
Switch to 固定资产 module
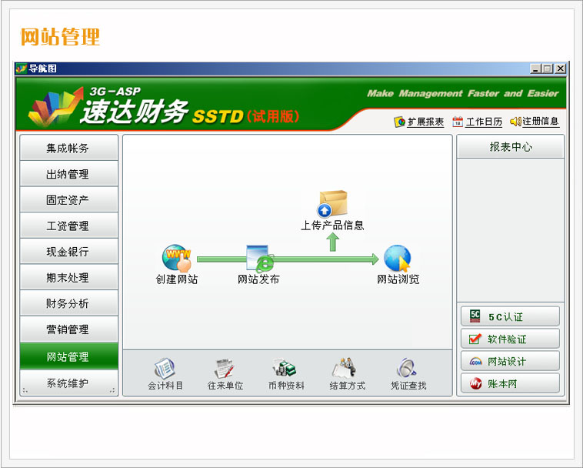click(x=68, y=200)
